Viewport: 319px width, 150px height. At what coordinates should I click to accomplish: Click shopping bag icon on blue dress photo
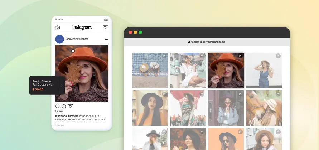click(x=278, y=56)
